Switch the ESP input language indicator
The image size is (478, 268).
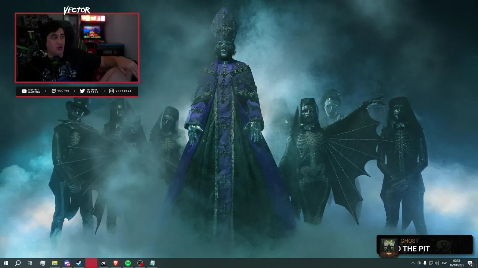tap(444, 263)
